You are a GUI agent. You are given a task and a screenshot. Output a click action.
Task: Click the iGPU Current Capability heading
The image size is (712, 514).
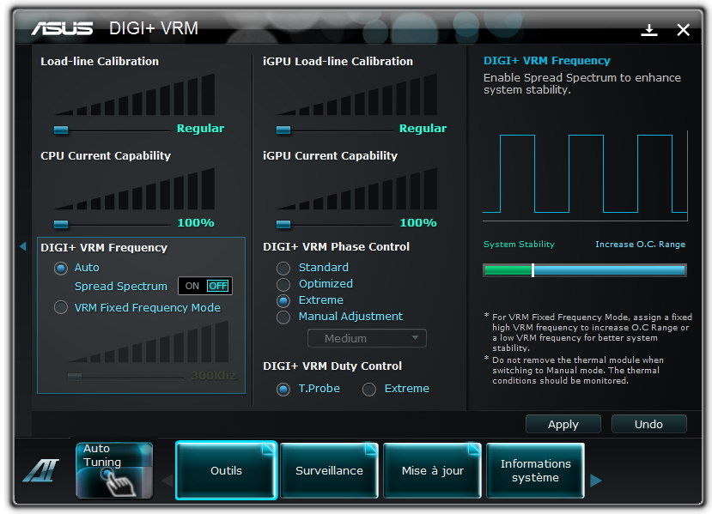(x=330, y=155)
